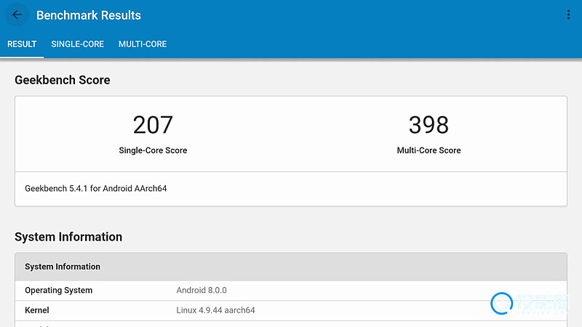582x327 pixels.
Task: Switch to the RESULT tab
Action: pos(22,44)
